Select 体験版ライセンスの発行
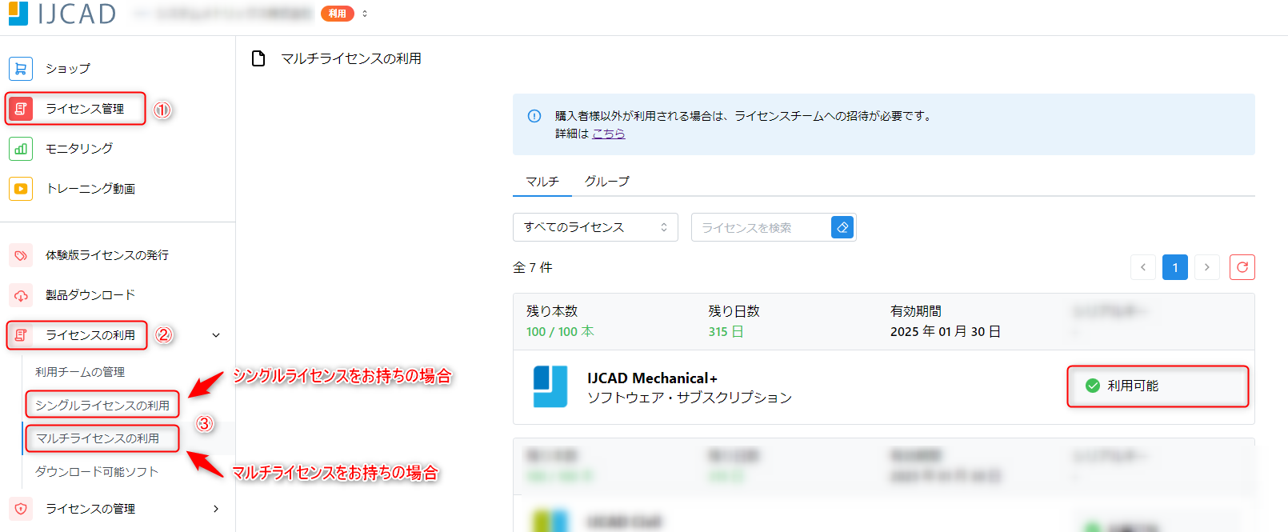The height and width of the screenshot is (532, 1288). 107,255
